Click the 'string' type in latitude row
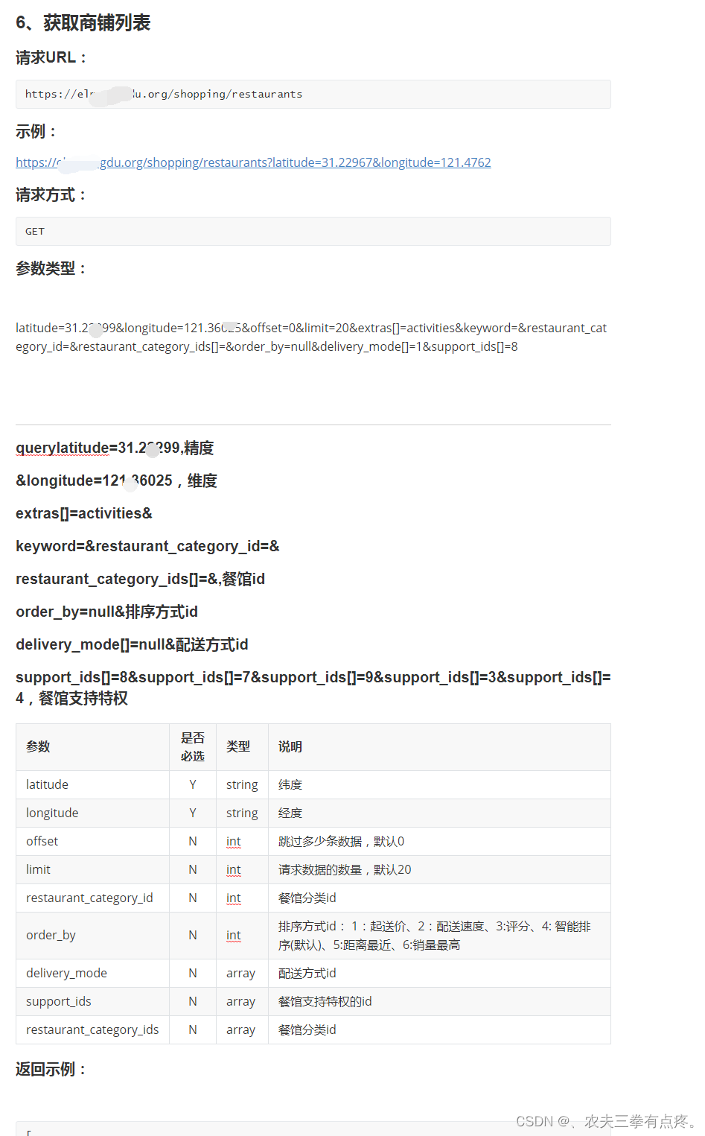 click(x=242, y=784)
